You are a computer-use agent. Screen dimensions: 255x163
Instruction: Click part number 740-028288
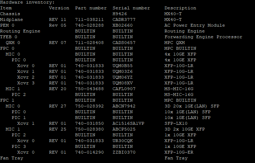tap(89, 25)
